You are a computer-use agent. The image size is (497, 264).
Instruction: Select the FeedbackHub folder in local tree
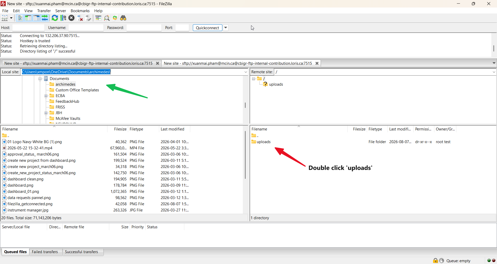pyautogui.click(x=67, y=101)
